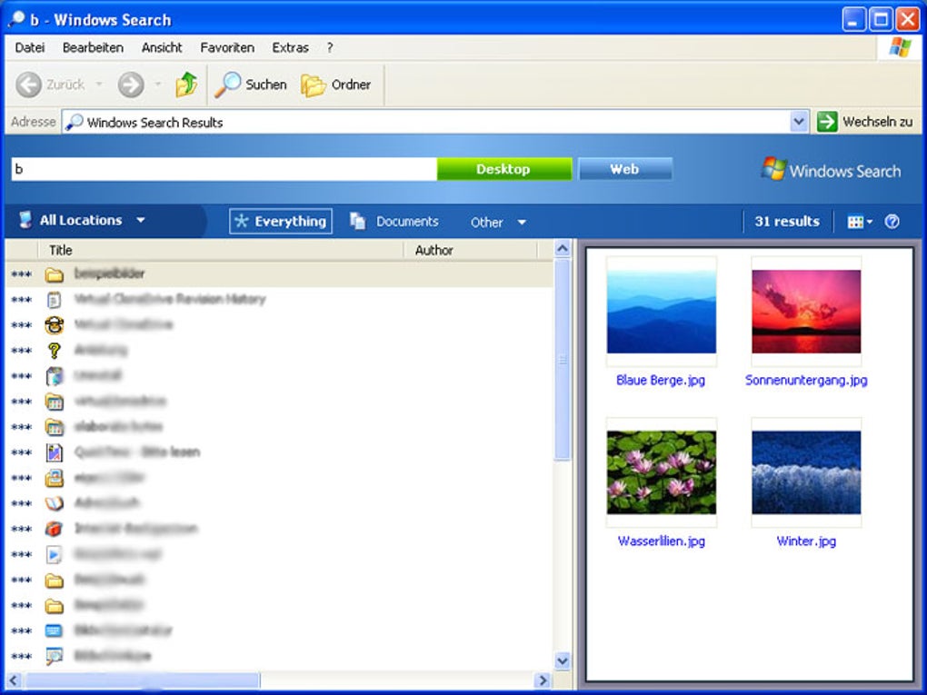
Task: Click the QuickTime document icon result
Action: (x=54, y=452)
